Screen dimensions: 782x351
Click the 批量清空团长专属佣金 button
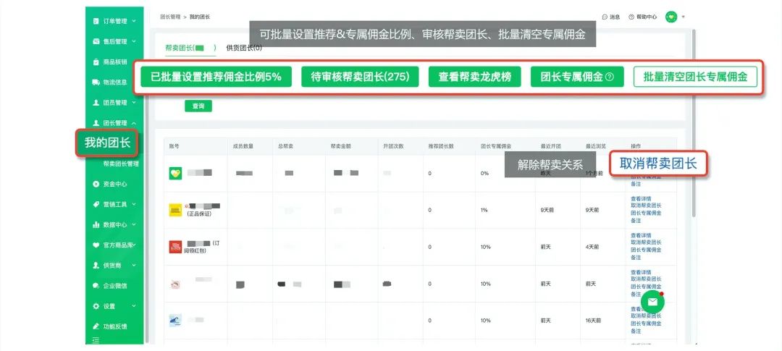pos(695,77)
